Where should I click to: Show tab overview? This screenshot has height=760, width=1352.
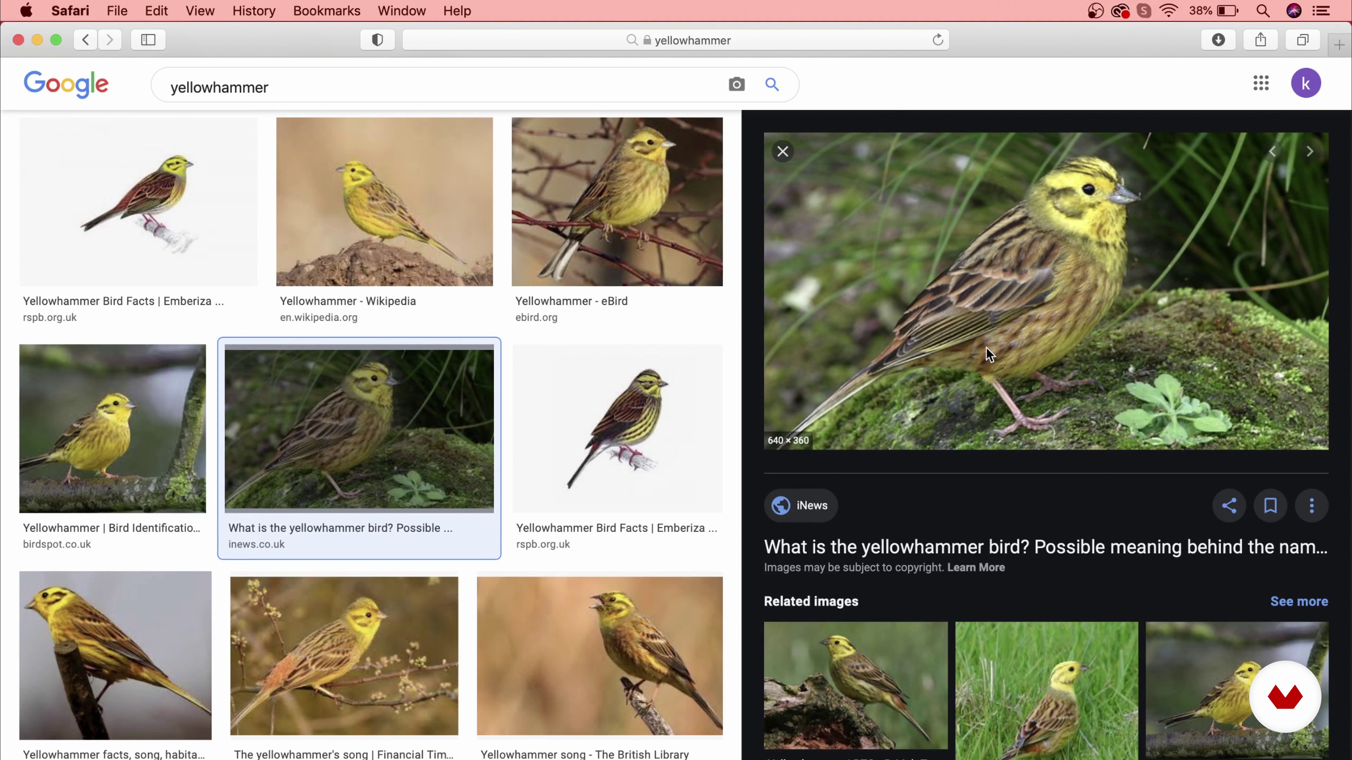[x=1303, y=40]
